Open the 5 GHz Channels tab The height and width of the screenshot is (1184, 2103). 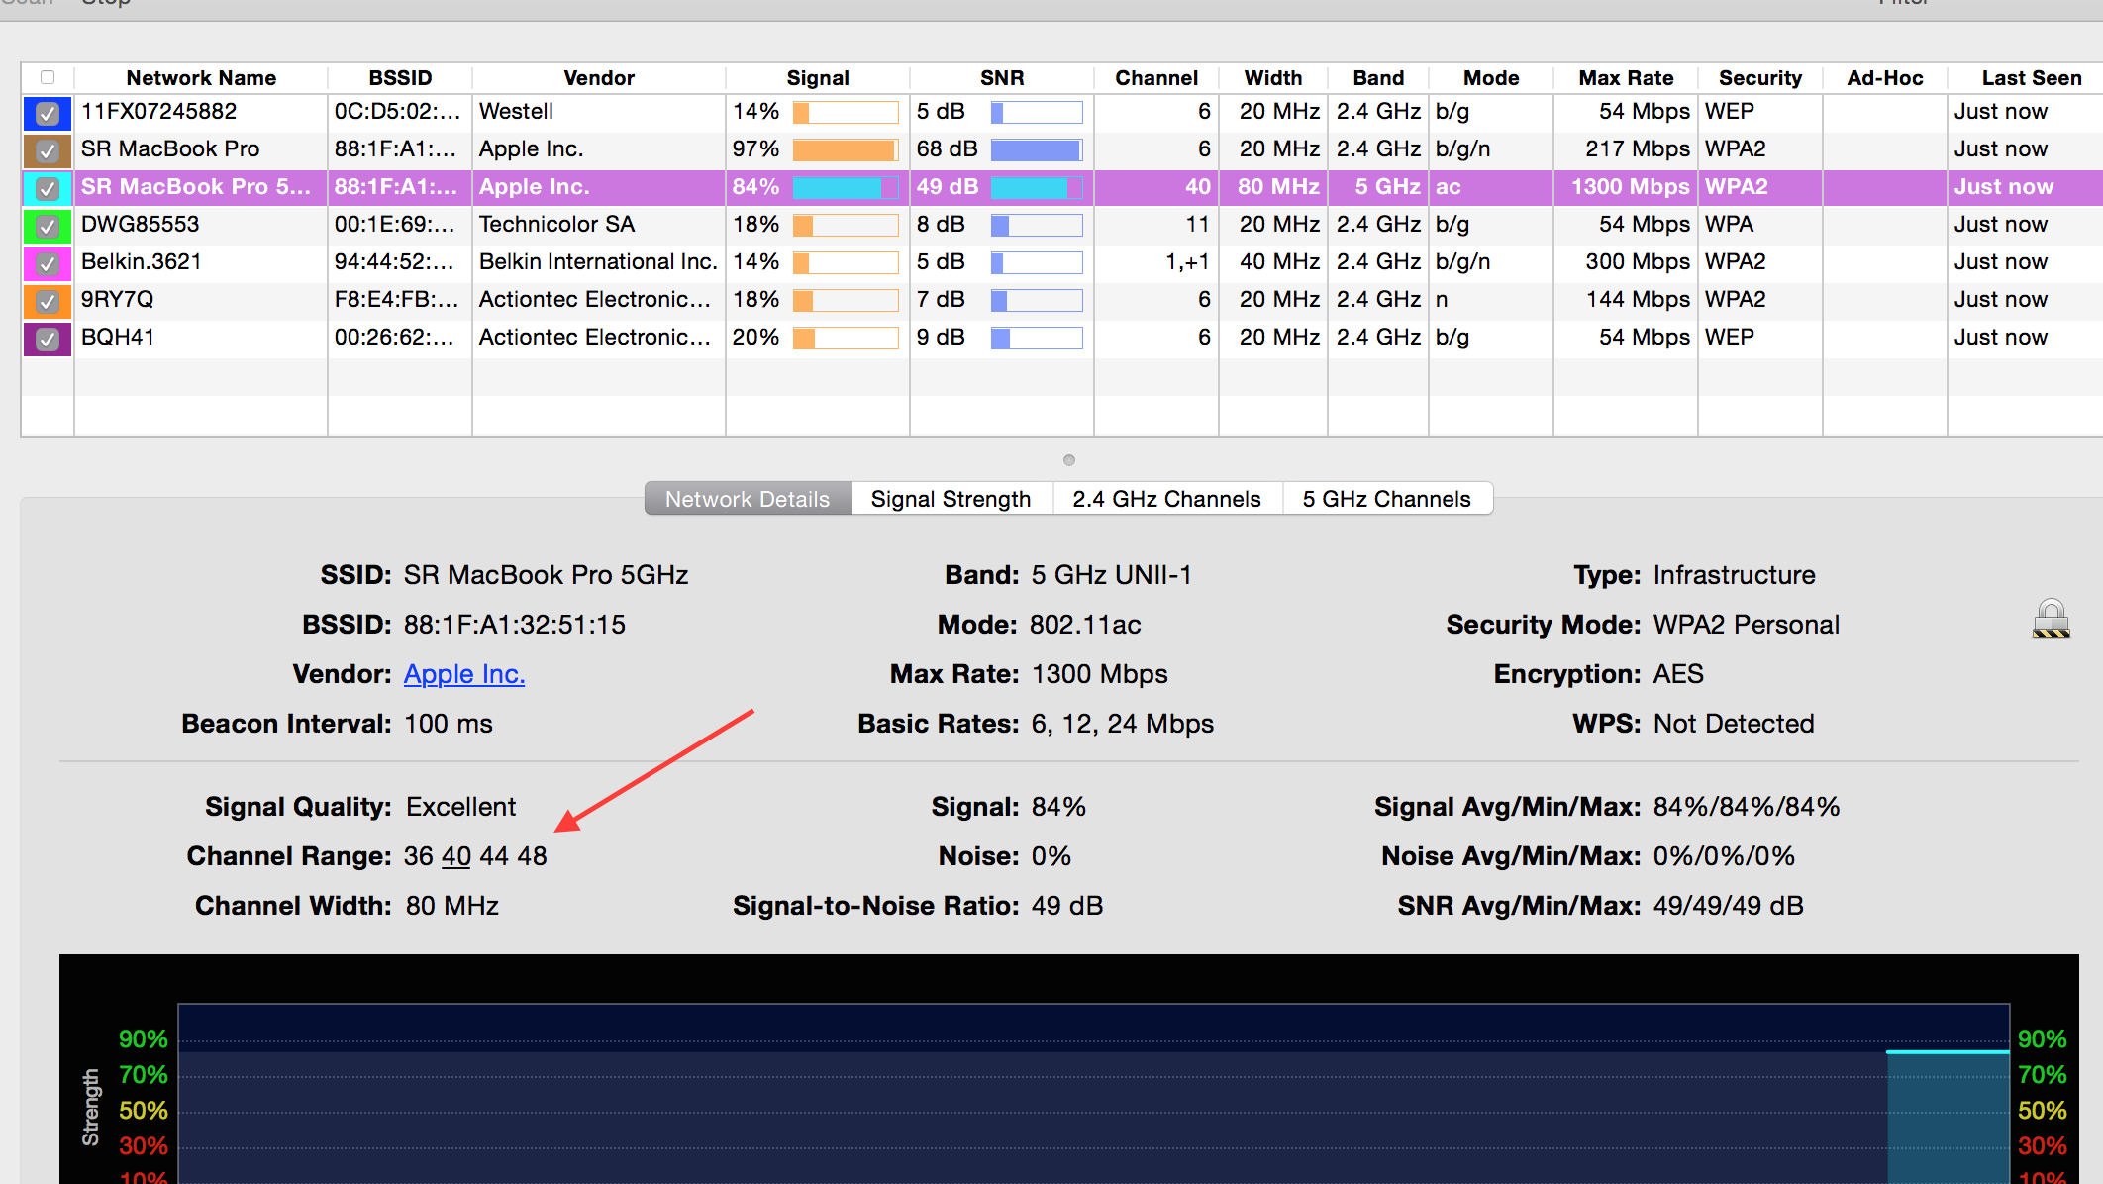(x=1386, y=499)
